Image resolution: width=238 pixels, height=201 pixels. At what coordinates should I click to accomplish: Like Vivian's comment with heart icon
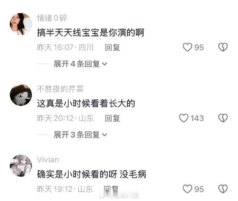187,189
